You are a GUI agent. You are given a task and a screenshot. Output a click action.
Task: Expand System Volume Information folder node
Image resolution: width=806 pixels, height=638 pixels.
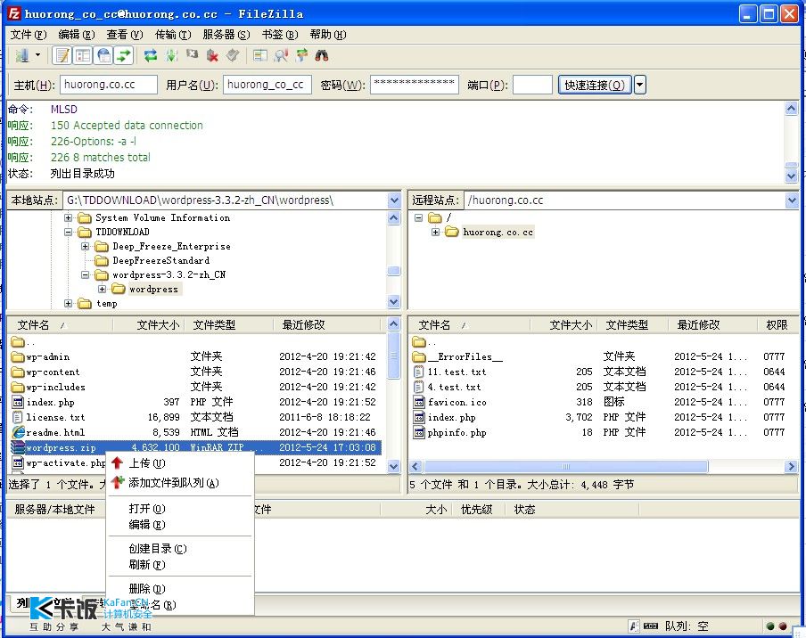[x=69, y=217]
